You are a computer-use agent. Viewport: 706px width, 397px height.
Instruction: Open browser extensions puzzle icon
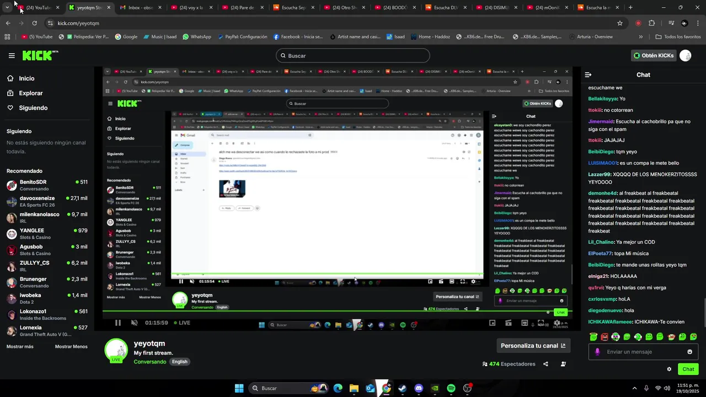652,23
